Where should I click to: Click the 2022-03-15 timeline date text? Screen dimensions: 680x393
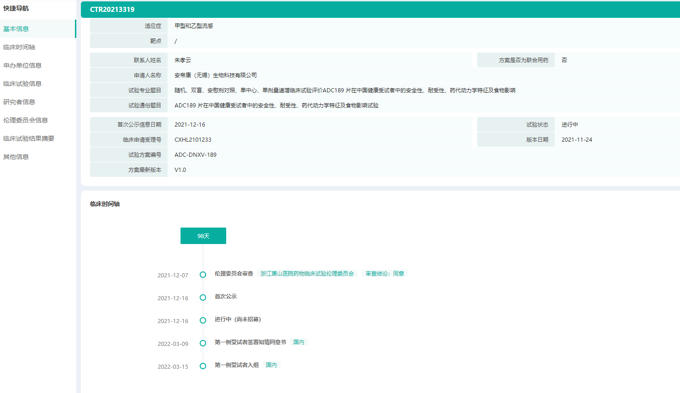tap(173, 367)
